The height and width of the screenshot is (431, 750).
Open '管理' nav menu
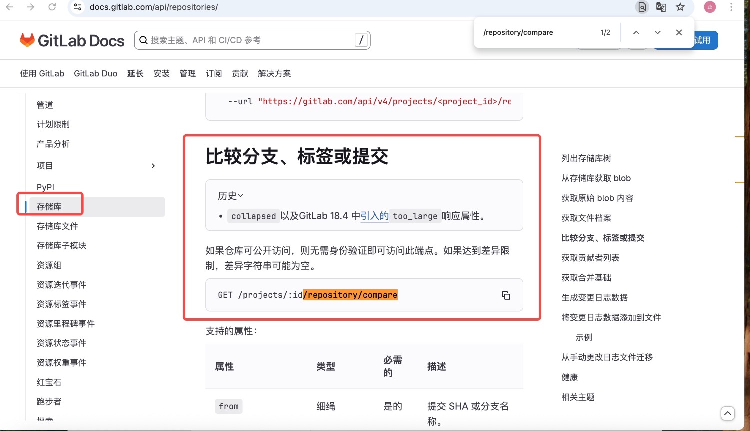(x=188, y=74)
